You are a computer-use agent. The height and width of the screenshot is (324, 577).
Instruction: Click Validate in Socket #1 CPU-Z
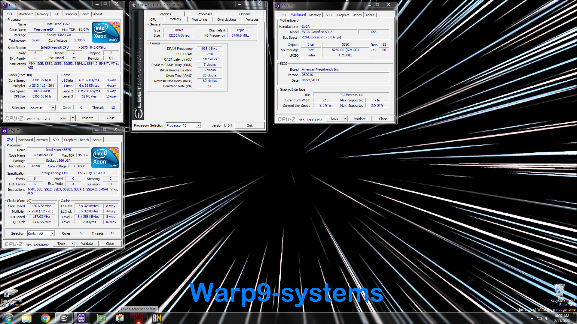click(x=87, y=118)
